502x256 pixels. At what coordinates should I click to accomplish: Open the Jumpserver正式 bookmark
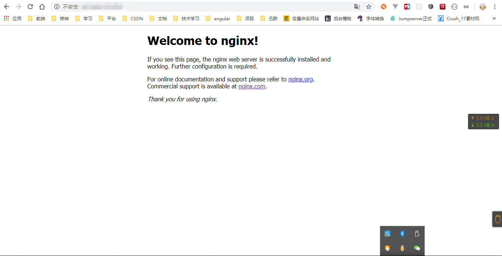click(411, 18)
